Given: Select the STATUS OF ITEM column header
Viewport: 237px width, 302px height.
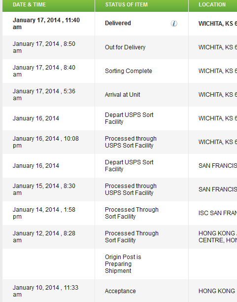Looking at the screenshot, I should point(127,4).
